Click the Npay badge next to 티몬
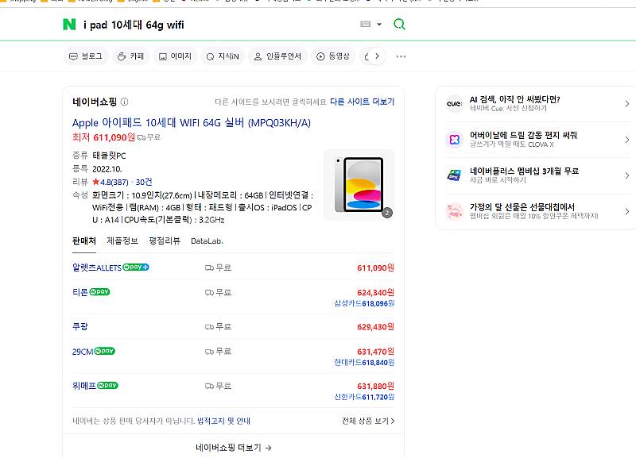The height and width of the screenshot is (458, 636). (99, 292)
